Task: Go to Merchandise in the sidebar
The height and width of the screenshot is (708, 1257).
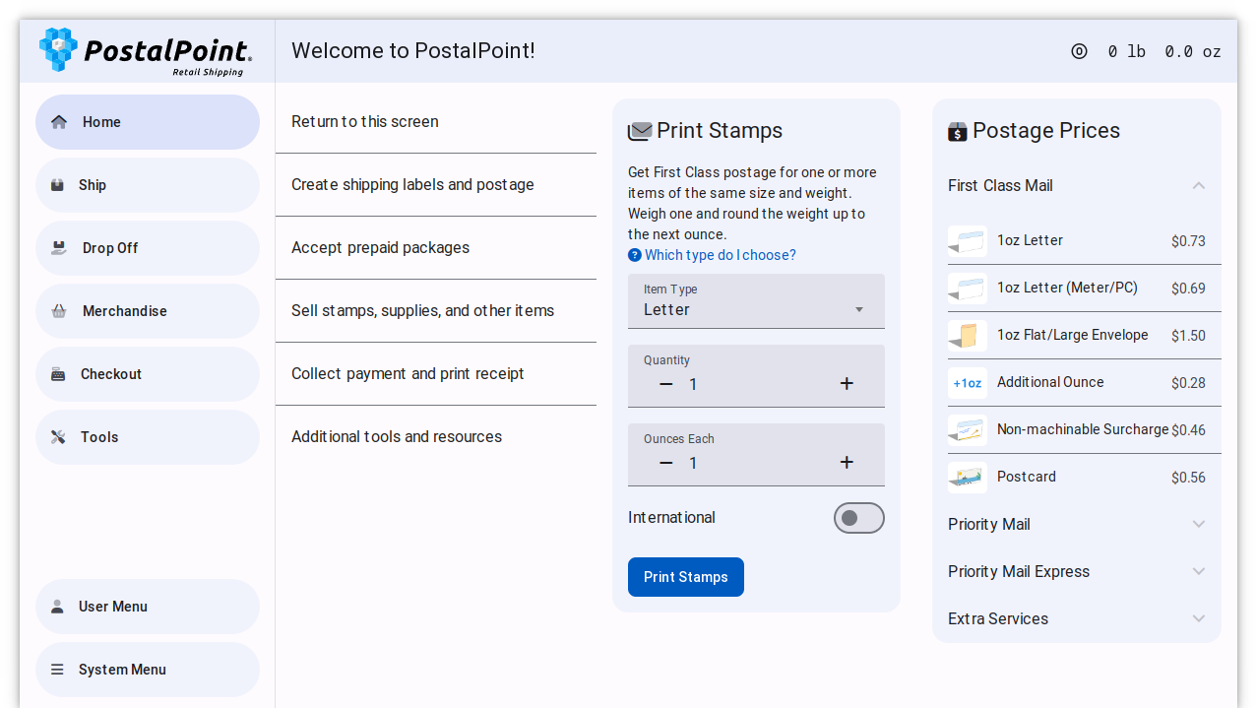Action: 148,311
